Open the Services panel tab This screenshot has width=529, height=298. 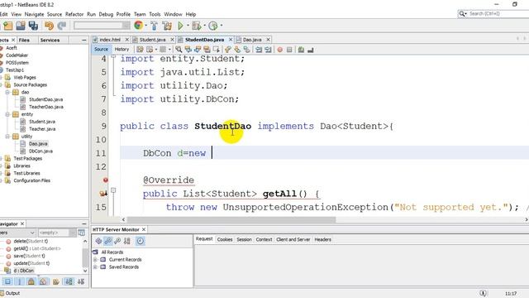point(50,41)
